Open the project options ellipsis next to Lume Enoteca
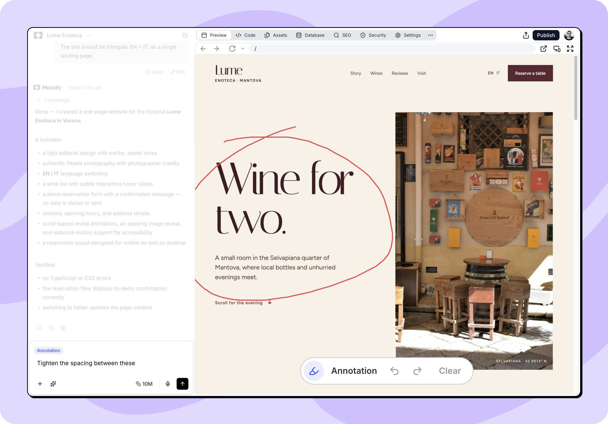The image size is (608, 424). (89, 35)
